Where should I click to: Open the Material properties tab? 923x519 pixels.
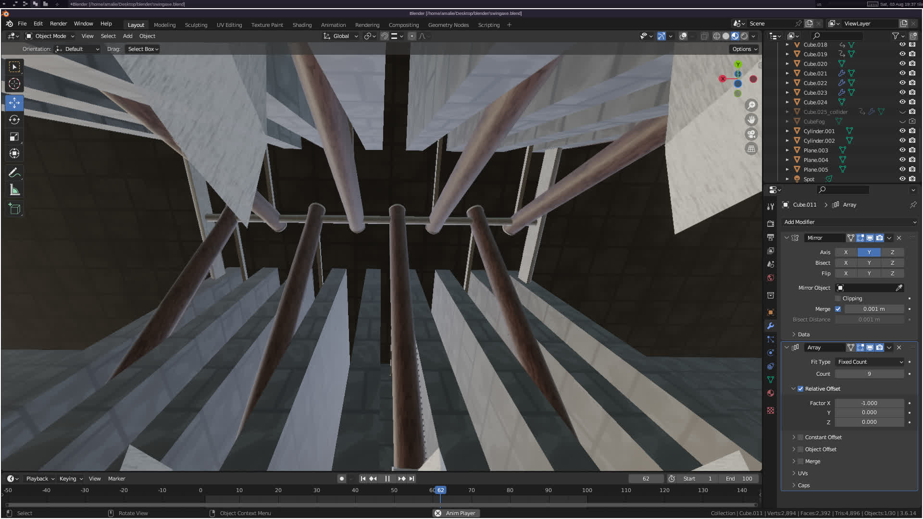[x=771, y=393]
